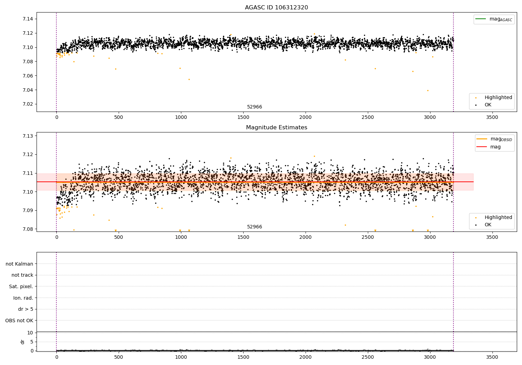Click the red line sample for mag legend
Image resolution: width=522 pixels, height=365 pixels.
pyautogui.click(x=482, y=147)
